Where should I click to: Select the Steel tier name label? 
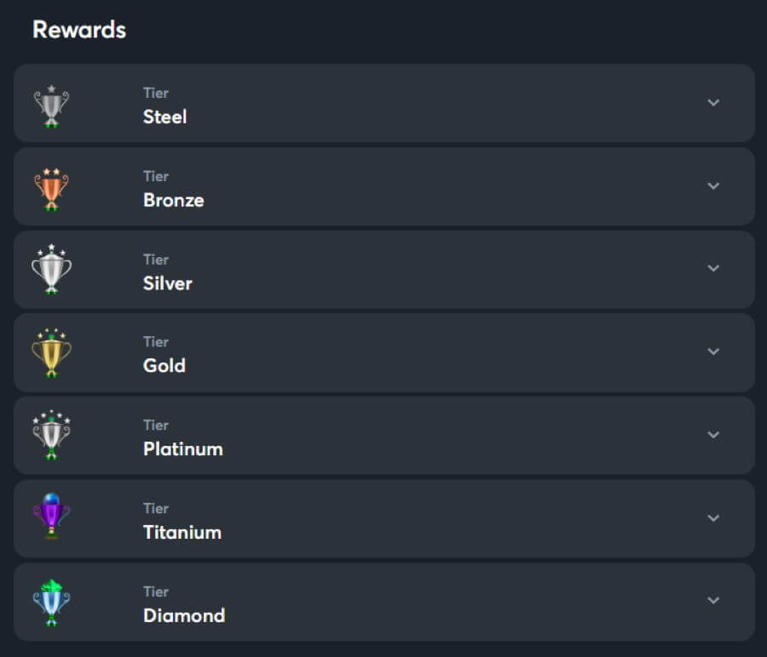tap(164, 117)
